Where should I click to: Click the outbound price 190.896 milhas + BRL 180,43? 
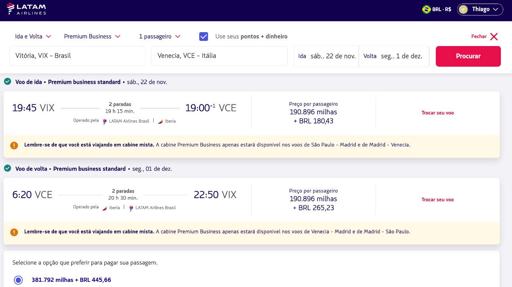pos(314,116)
